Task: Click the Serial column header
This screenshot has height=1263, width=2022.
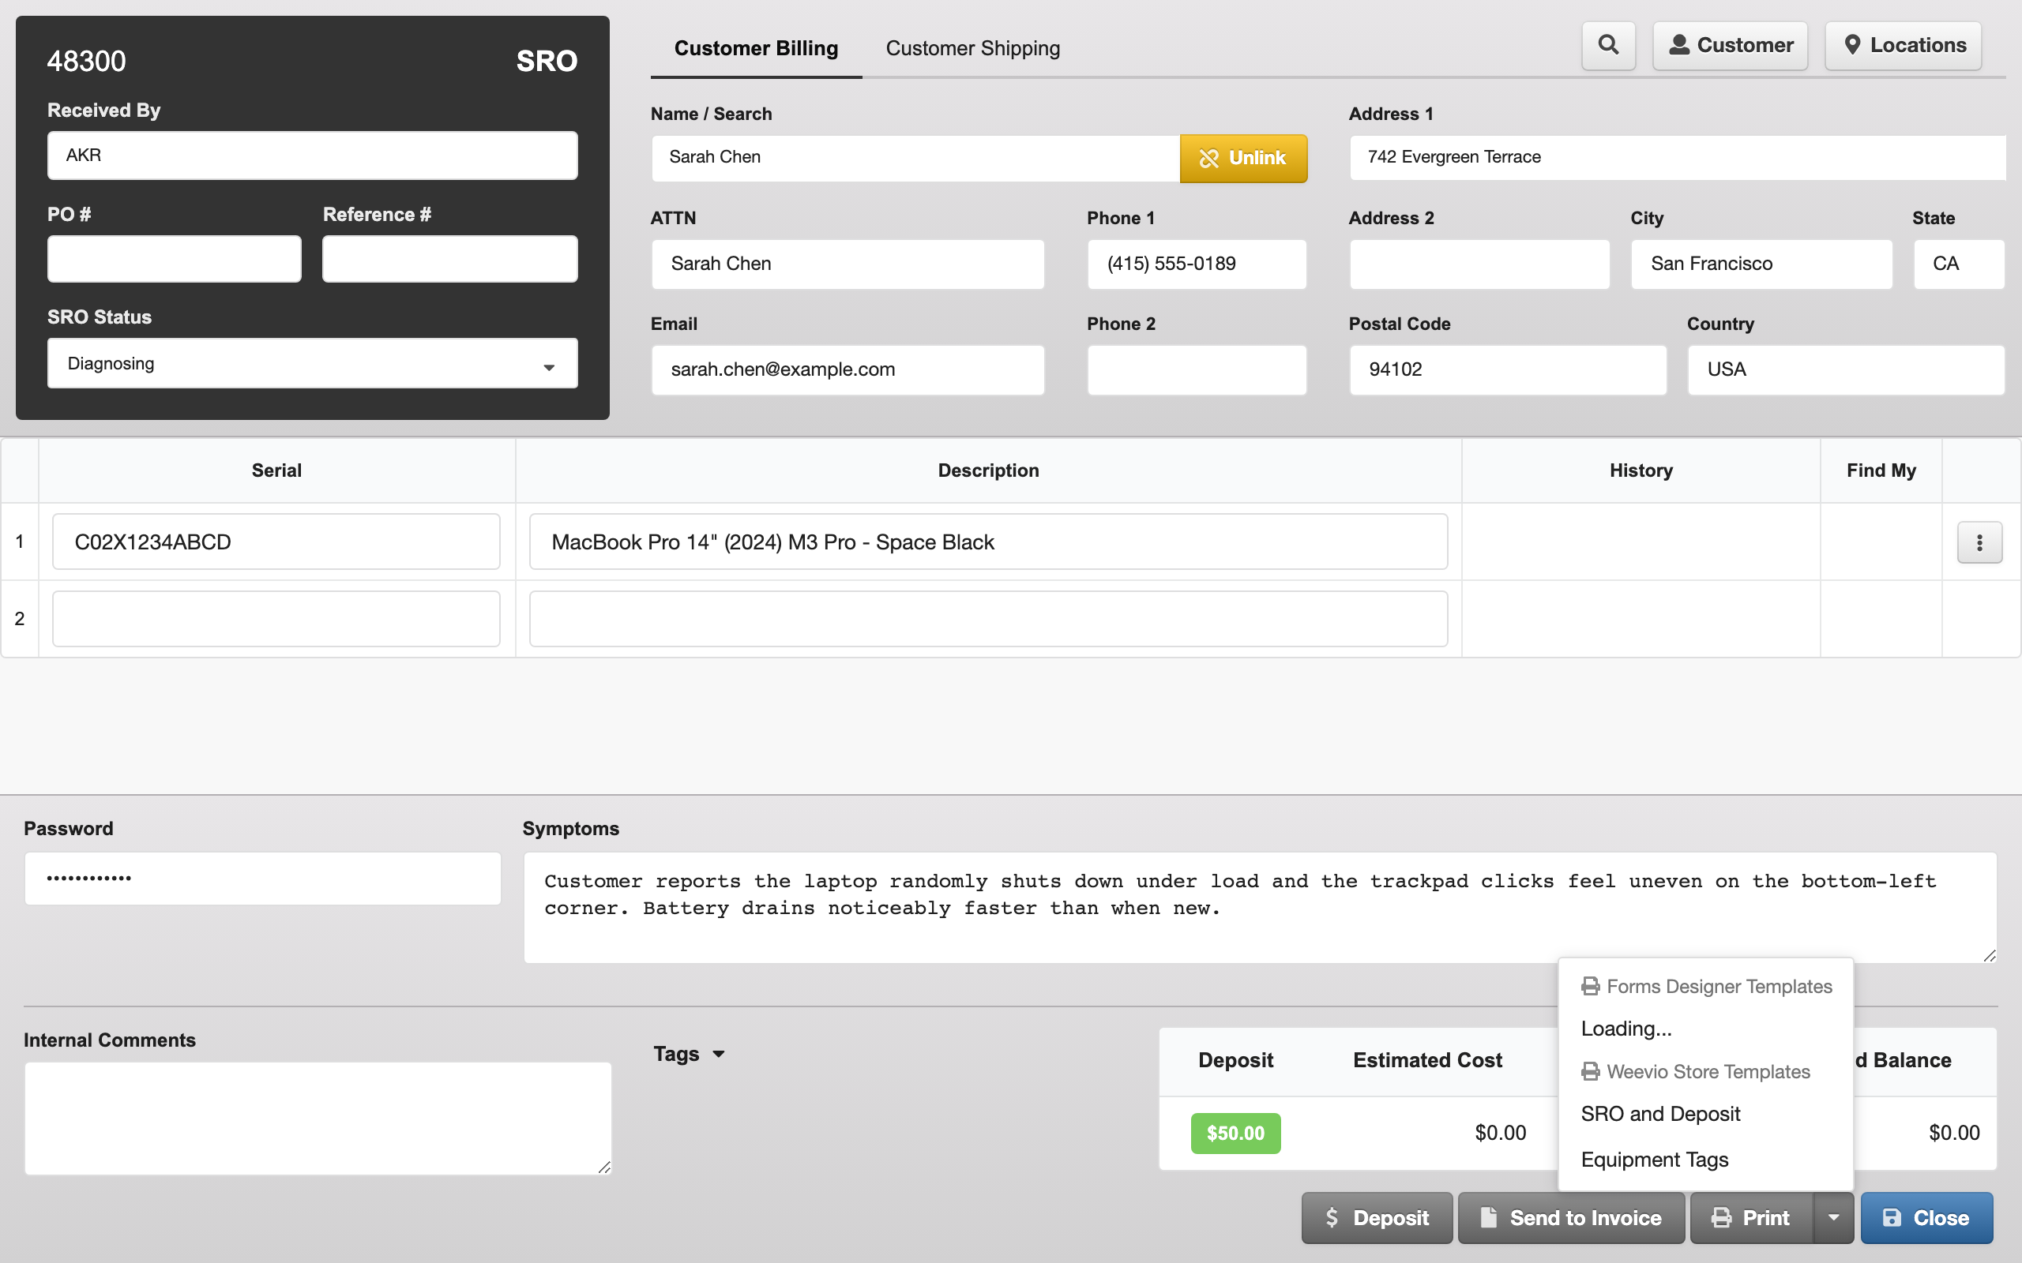Action: click(276, 470)
